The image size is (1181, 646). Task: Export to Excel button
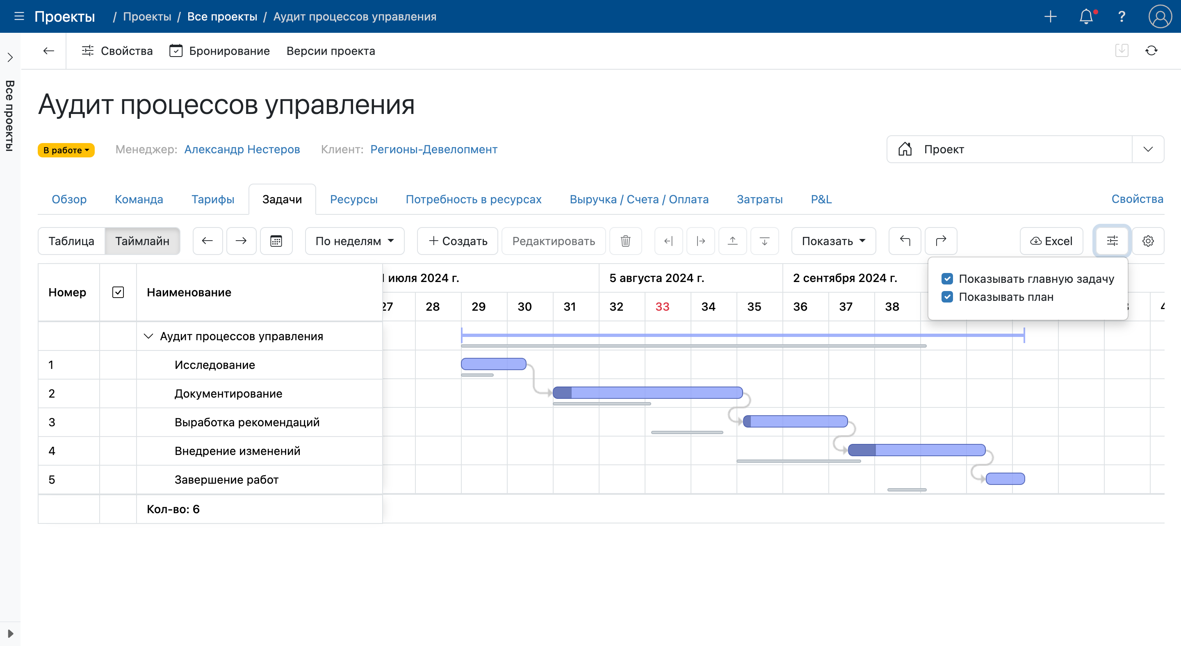pyautogui.click(x=1051, y=241)
